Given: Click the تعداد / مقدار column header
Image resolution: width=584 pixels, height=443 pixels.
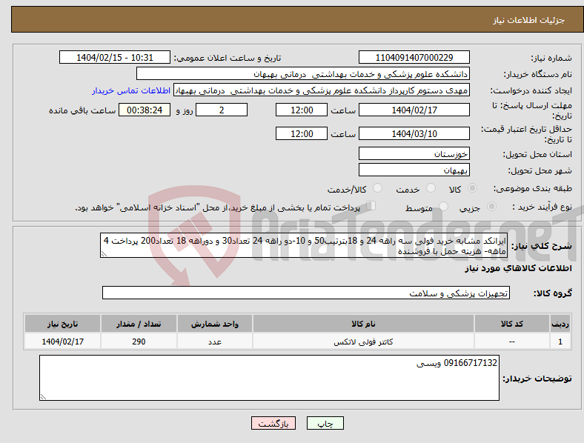Looking at the screenshot, I should tap(139, 324).
